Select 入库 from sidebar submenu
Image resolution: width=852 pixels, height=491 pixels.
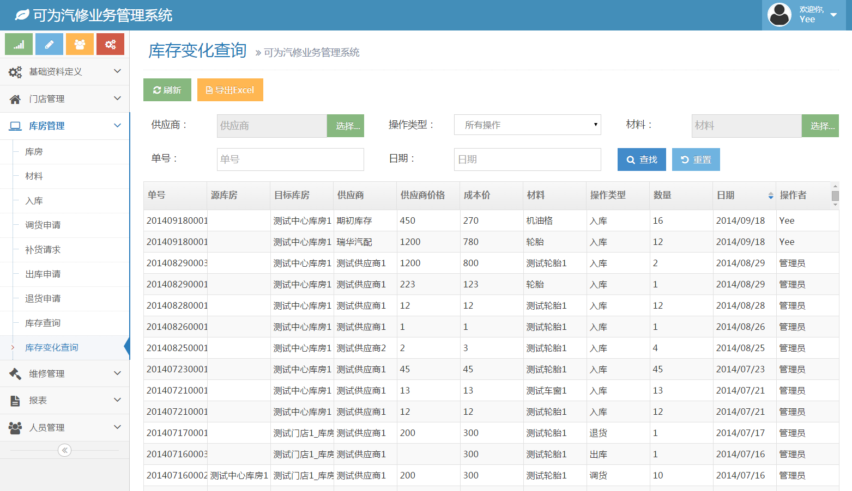34,201
